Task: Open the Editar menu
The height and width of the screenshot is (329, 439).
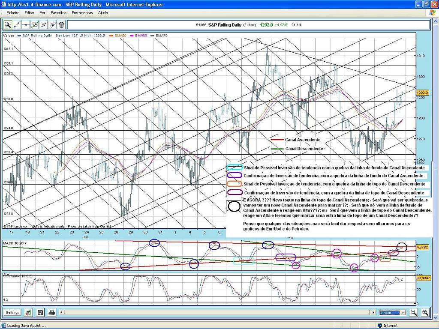Action: pos(30,12)
